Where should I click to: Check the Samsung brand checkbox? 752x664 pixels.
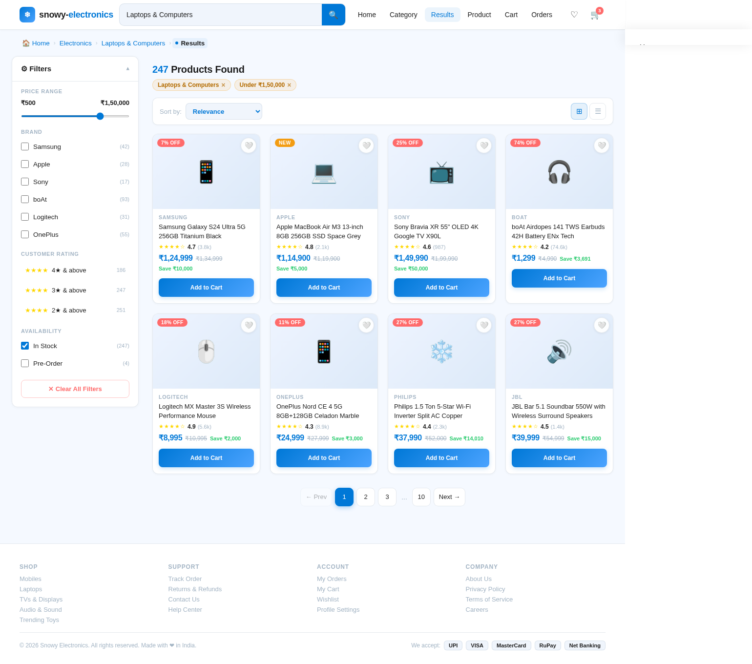pyautogui.click(x=25, y=146)
